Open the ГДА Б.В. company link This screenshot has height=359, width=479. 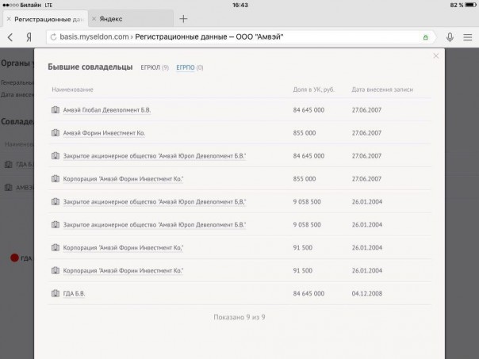pos(74,294)
